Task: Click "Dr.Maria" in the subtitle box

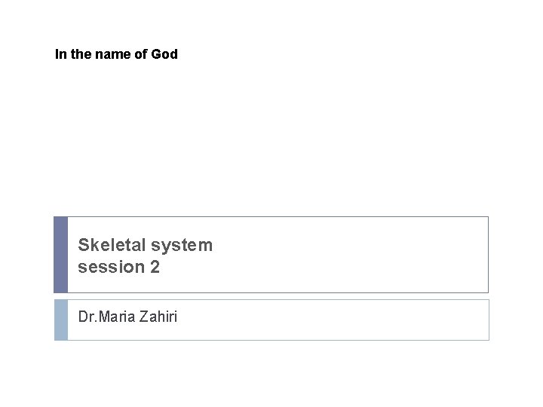Action: point(104,317)
